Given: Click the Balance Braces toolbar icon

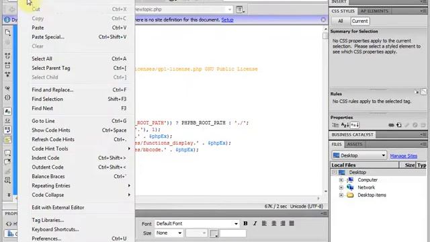Looking at the screenshot, I should [x=7, y=97].
